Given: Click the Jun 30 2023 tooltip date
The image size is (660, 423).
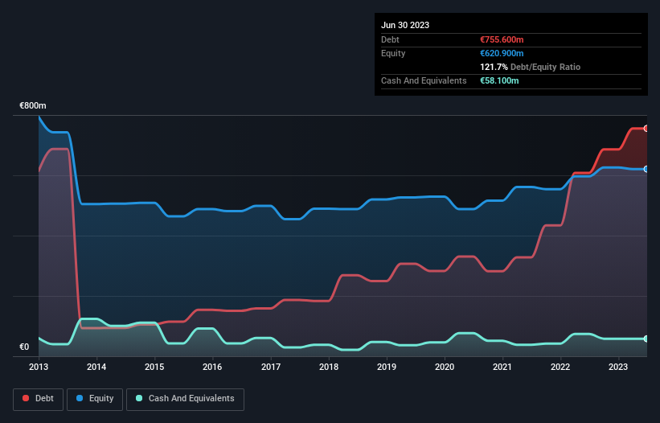Looking at the screenshot, I should coord(405,25).
